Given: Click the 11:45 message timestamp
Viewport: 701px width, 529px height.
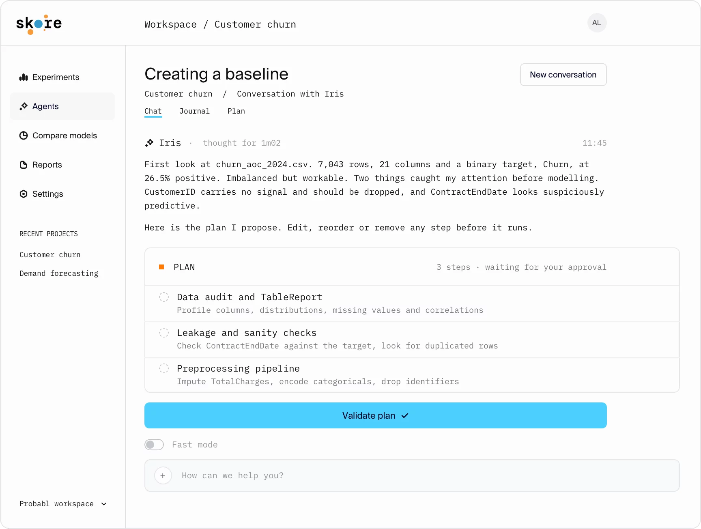Looking at the screenshot, I should click(594, 143).
